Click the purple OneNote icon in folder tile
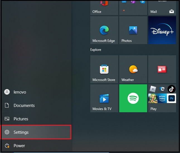The image size is (180, 153). 133,2
